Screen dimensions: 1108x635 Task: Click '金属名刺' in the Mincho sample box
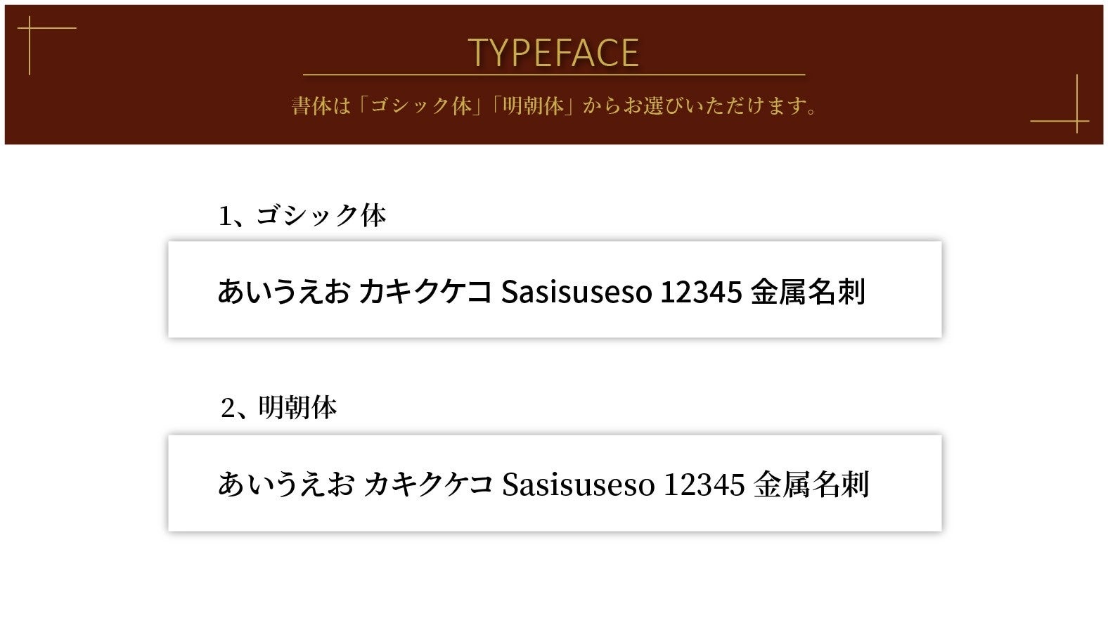811,485
